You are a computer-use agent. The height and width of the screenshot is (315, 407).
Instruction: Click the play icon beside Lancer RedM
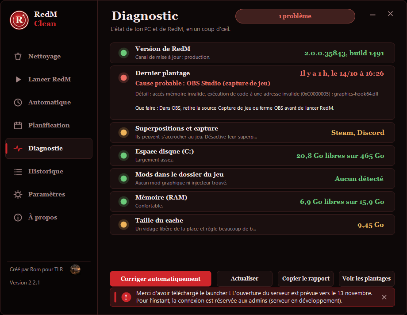(18, 80)
